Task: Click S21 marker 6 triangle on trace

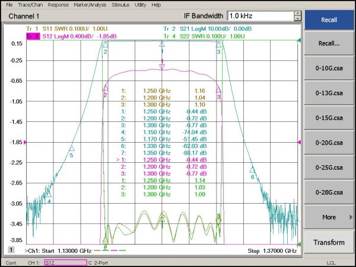Action: 253,170
